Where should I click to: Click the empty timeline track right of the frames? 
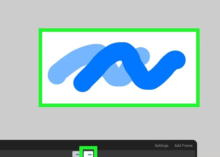(x=145, y=154)
